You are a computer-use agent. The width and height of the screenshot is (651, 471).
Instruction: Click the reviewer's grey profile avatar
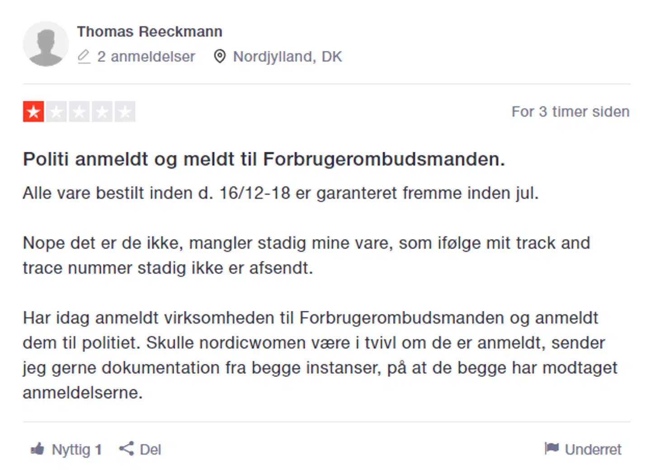(x=46, y=44)
